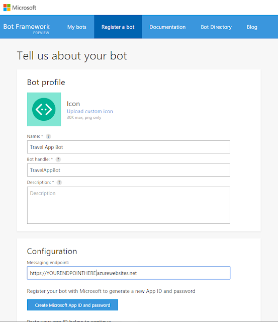The width and height of the screenshot is (278, 322).
Task: Select the Register a bot tab
Action: [118, 27]
